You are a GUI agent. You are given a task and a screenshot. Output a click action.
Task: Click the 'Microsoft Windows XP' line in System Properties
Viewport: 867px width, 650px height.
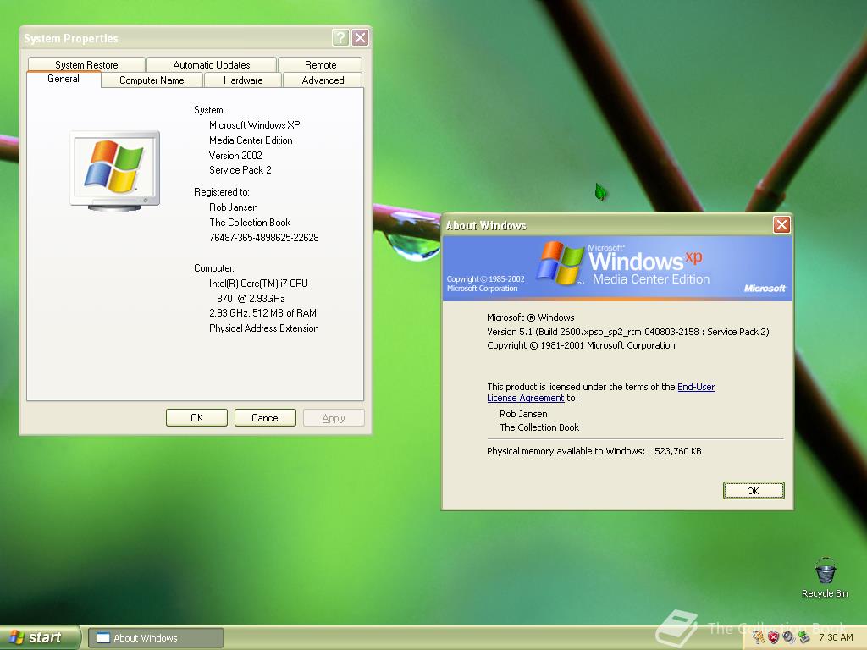point(254,125)
